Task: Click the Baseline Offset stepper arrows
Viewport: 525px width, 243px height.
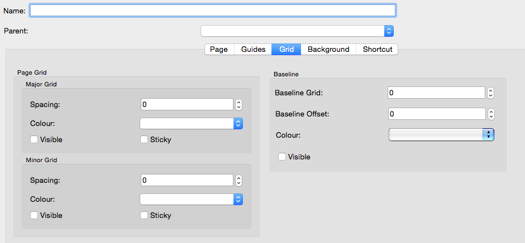Action: [491, 114]
